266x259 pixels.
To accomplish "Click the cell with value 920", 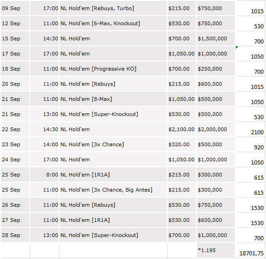I will tap(250, 144).
